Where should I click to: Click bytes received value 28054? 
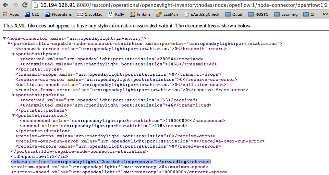167,59
